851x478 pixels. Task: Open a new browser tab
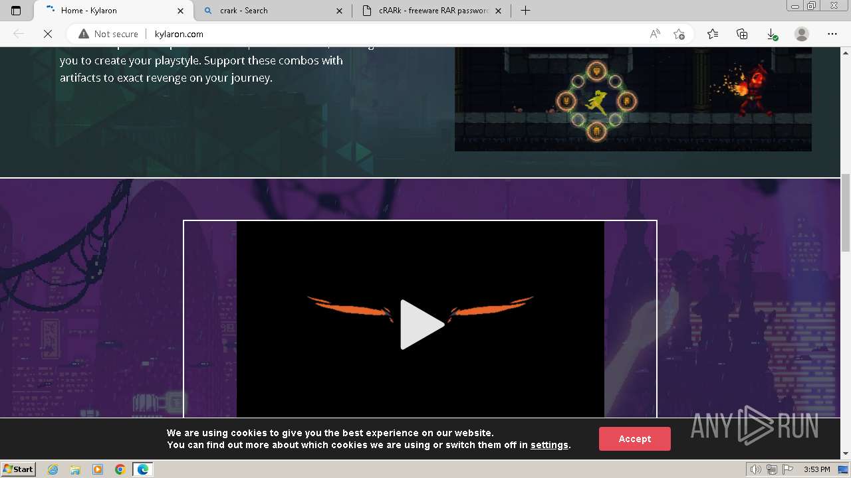[x=525, y=11]
